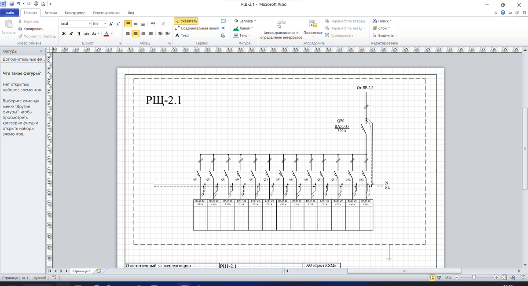The image size is (528, 286).
Task: Open the Select (Выделить) menu
Action: pyautogui.click(x=385, y=35)
